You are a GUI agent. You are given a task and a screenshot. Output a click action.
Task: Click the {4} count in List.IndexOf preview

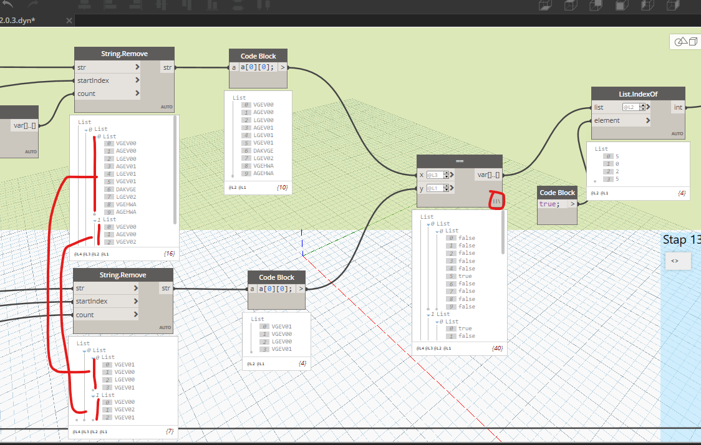[682, 193]
